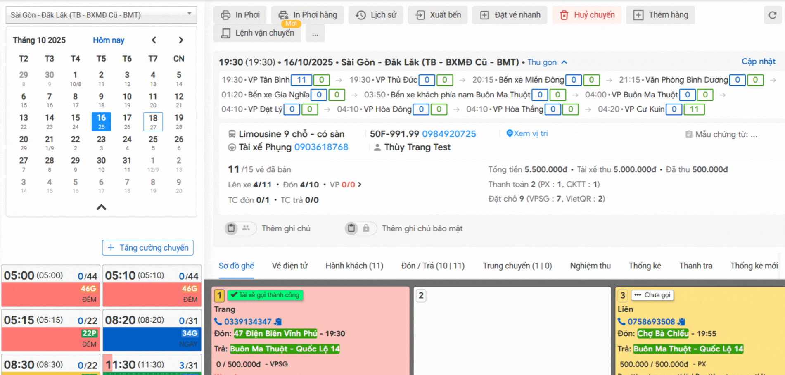Click the Cập nhật link

(x=758, y=62)
